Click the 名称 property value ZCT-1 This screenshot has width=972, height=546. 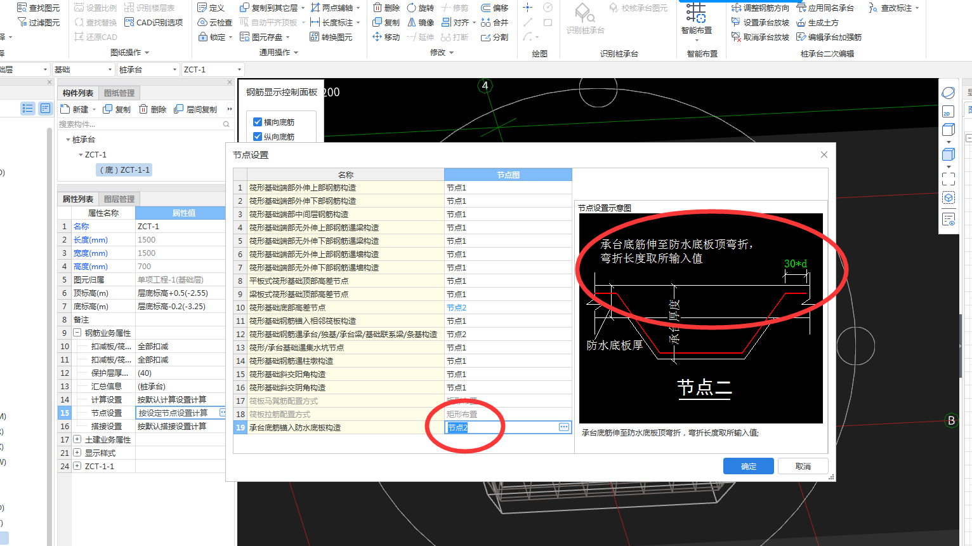click(x=180, y=226)
